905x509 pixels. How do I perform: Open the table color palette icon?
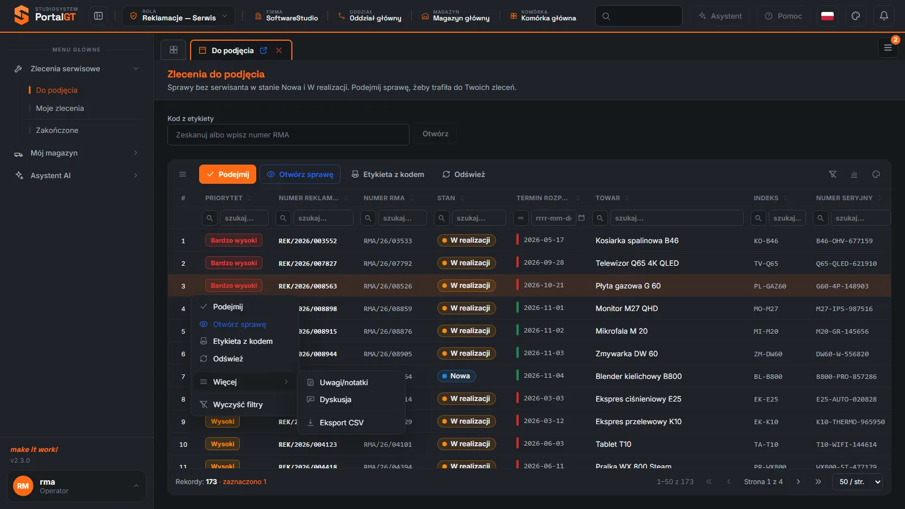(876, 174)
